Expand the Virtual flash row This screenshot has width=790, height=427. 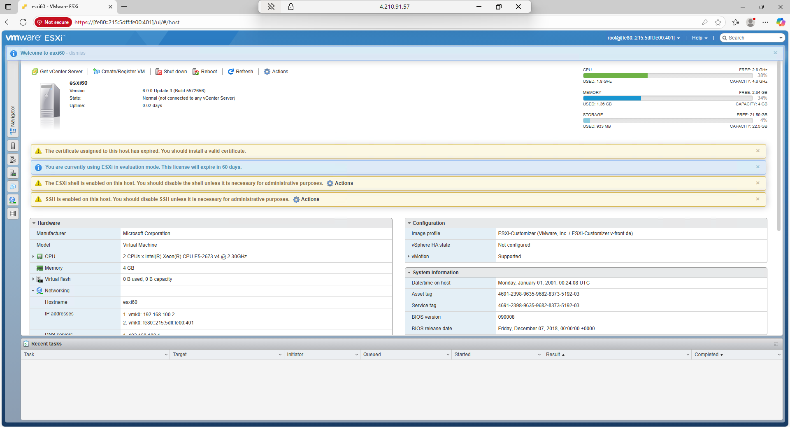(x=33, y=279)
